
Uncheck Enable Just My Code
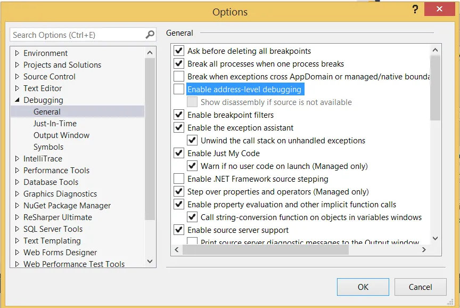[x=179, y=153]
